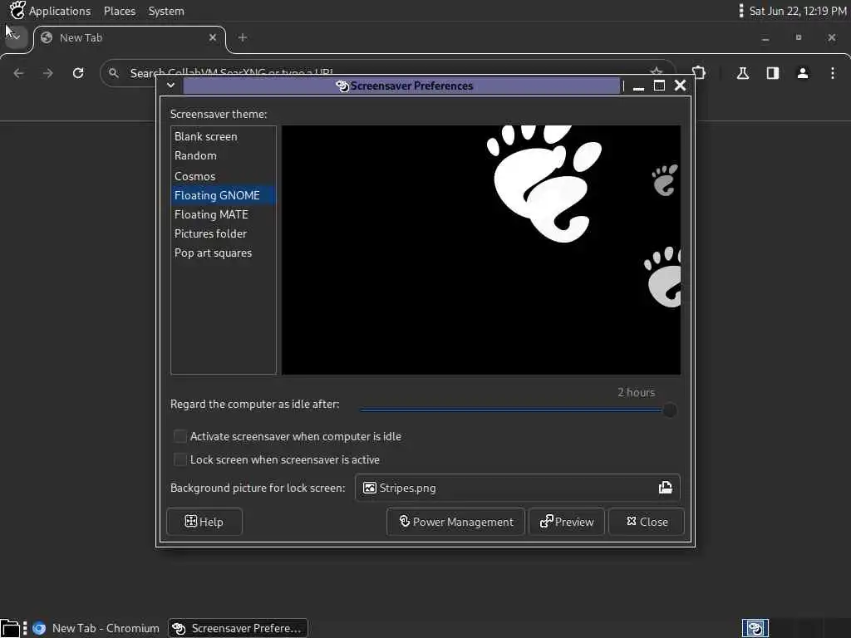Viewport: 851px width, 638px height.
Task: Open the Places menu
Action: click(x=120, y=11)
